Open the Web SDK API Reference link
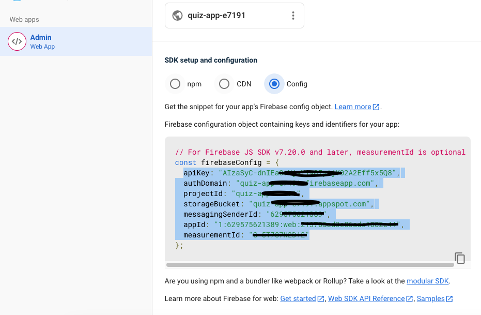This screenshot has width=481, height=315. coord(366,299)
